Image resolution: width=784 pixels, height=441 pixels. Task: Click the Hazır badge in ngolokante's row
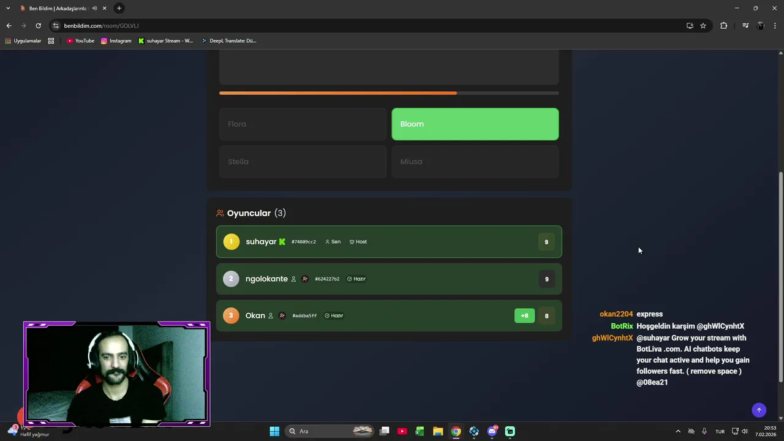click(x=356, y=279)
